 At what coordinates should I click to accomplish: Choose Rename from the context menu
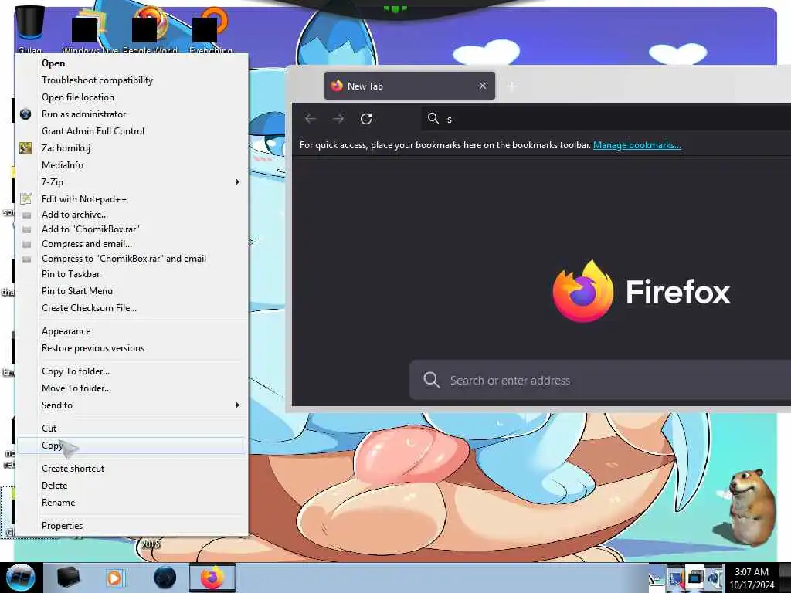[x=132, y=503]
